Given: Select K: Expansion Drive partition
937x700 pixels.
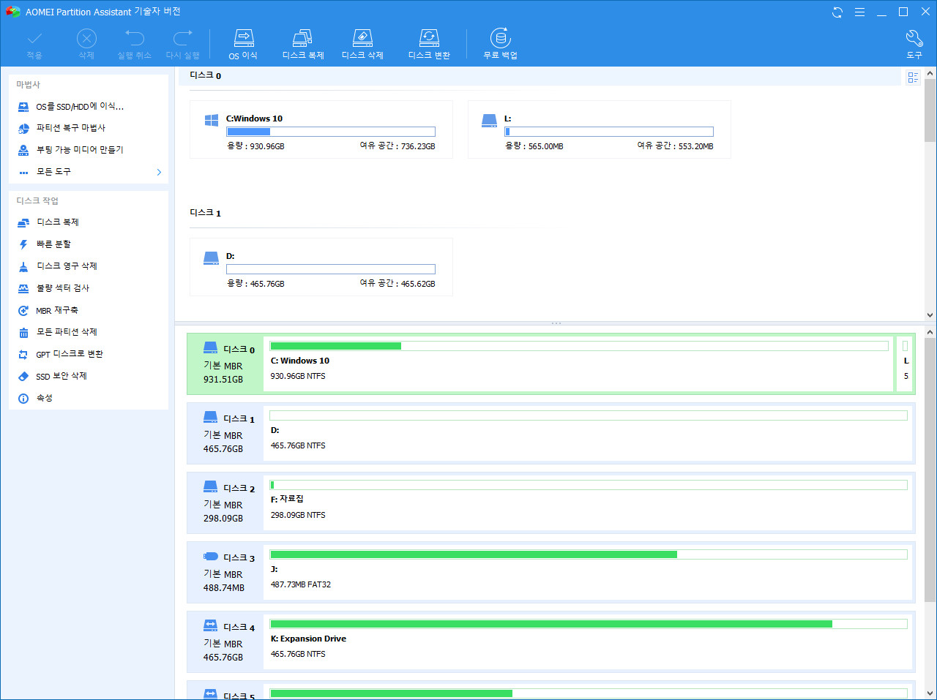Looking at the screenshot, I should (x=589, y=642).
